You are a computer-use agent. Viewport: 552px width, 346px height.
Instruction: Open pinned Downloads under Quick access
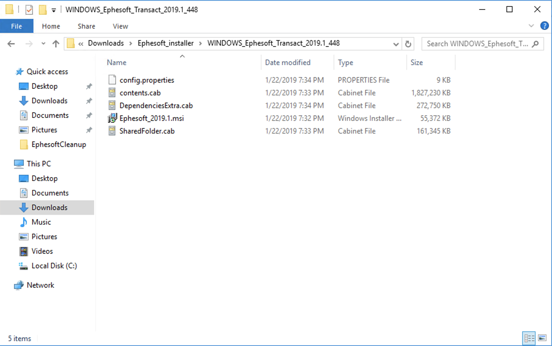coord(49,101)
